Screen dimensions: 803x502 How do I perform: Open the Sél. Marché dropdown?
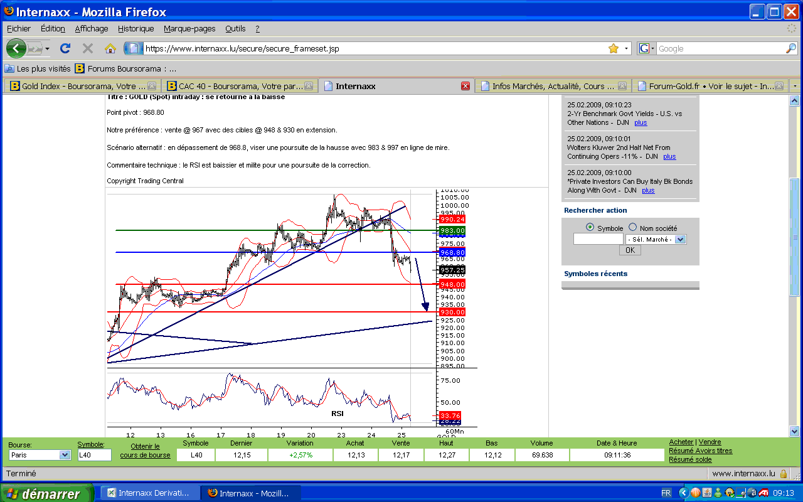(x=656, y=239)
